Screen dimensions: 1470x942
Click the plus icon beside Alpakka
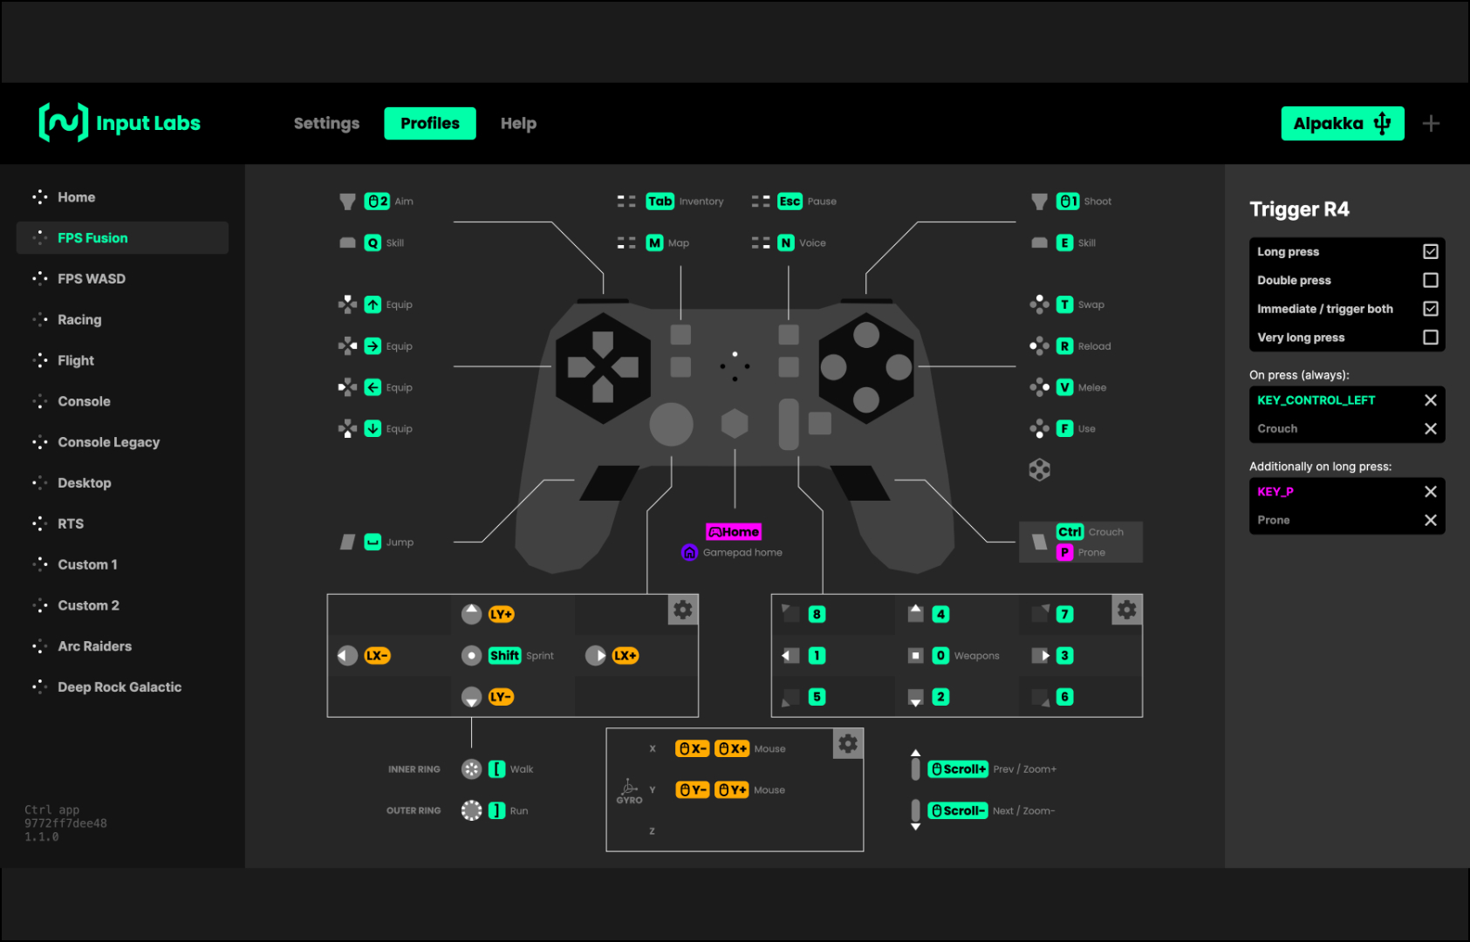[x=1431, y=124]
